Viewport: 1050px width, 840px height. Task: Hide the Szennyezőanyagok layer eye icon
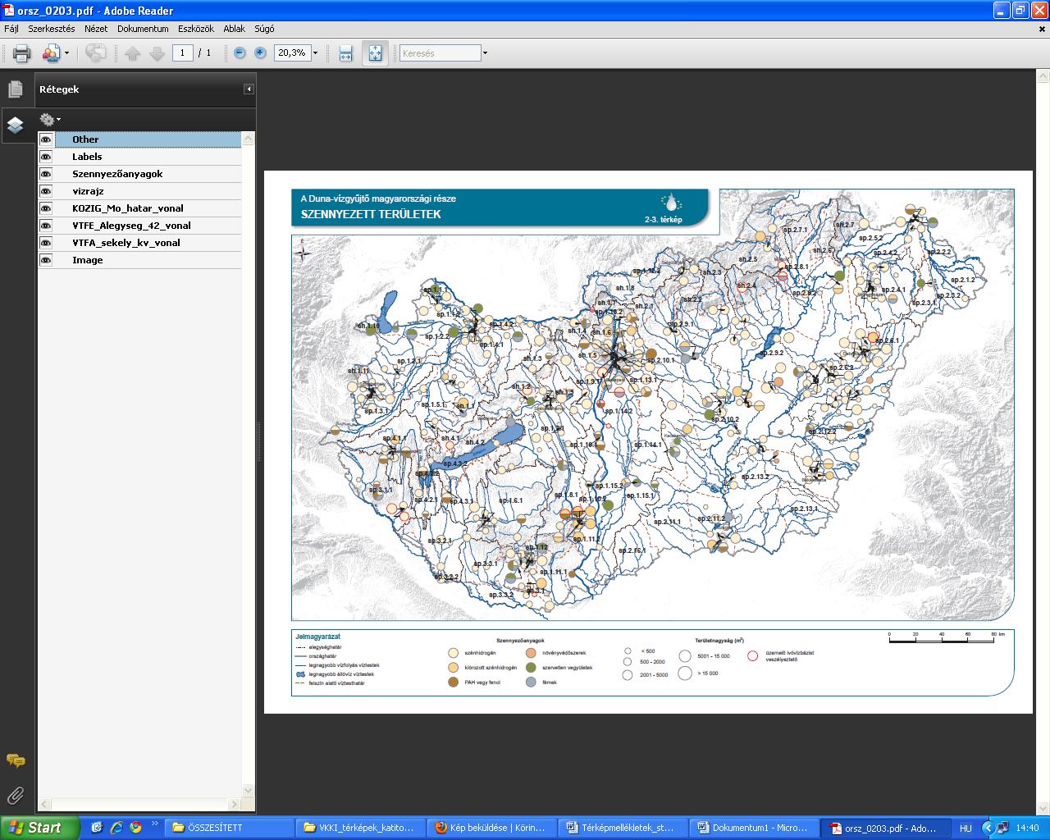[46, 174]
